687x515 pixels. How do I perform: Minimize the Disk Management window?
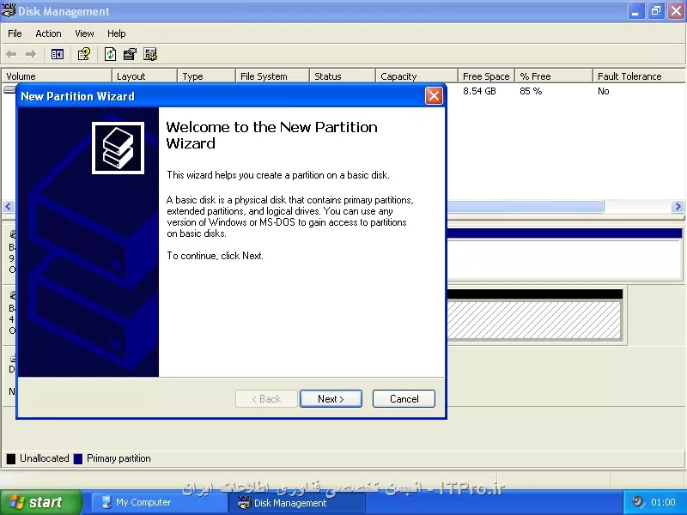pos(635,10)
